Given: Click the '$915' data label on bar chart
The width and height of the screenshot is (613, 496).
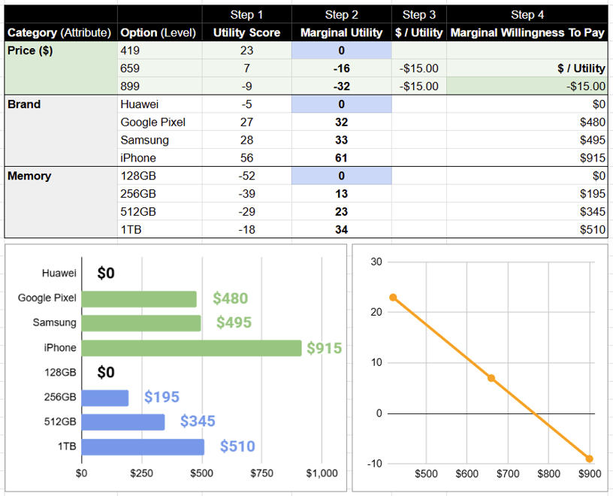Looking at the screenshot, I should tap(324, 348).
